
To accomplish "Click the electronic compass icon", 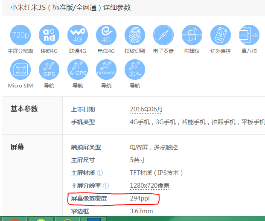I will pos(163,35).
